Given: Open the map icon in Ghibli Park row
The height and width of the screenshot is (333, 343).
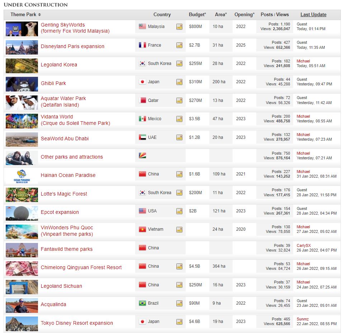Looking at the screenshot, I should click(179, 82).
